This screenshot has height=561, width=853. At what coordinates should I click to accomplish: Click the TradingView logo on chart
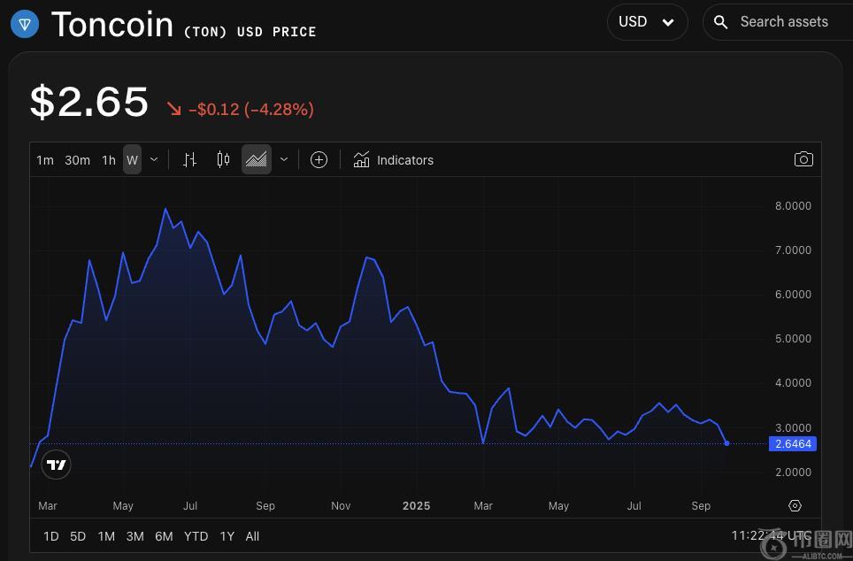coord(56,465)
